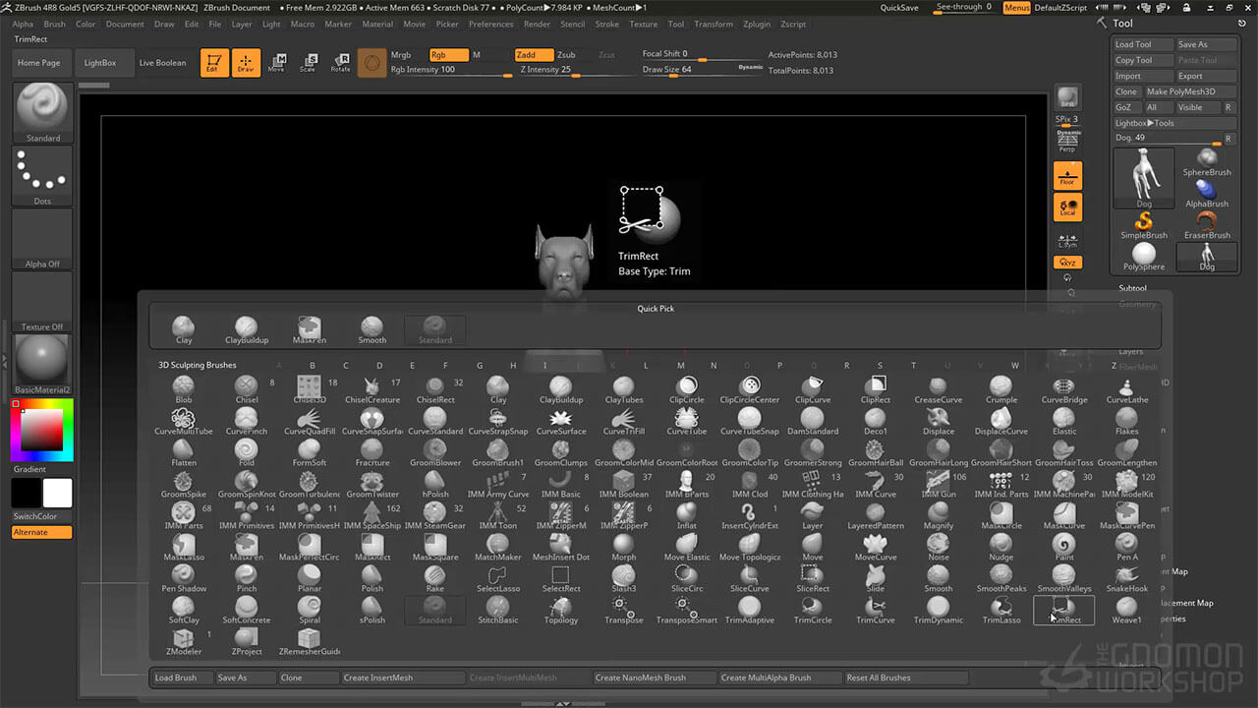The image size is (1258, 708).
Task: Choose the hPolish brush
Action: 435,481
